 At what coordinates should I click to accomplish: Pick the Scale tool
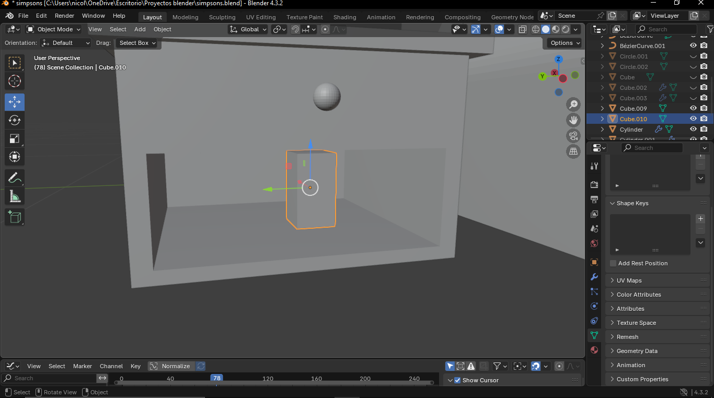[15, 138]
